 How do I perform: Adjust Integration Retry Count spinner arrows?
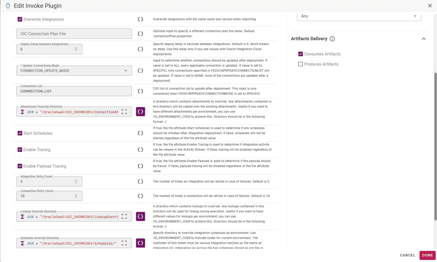pyautogui.click(x=76, y=181)
